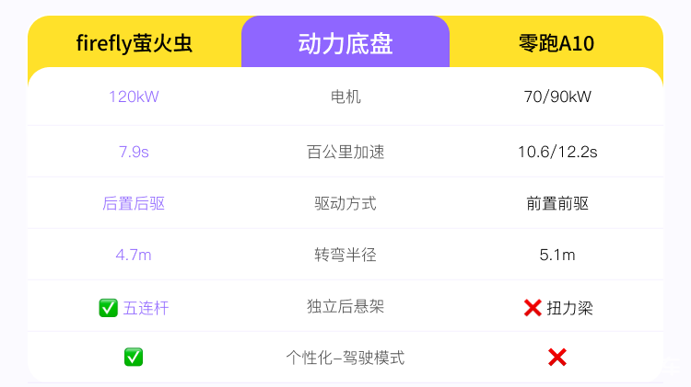Click green checkmark in 驾驶模式 row

coord(134,358)
